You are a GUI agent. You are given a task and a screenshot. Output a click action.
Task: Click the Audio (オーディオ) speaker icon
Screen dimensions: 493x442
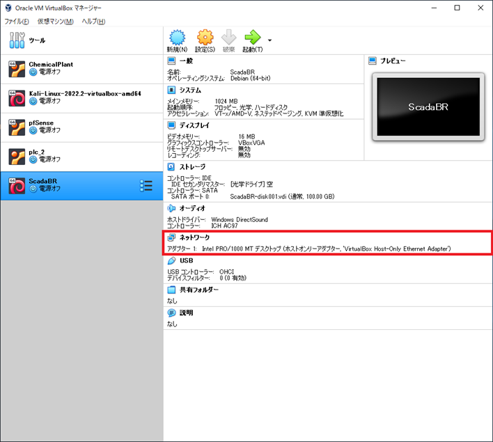coord(171,208)
